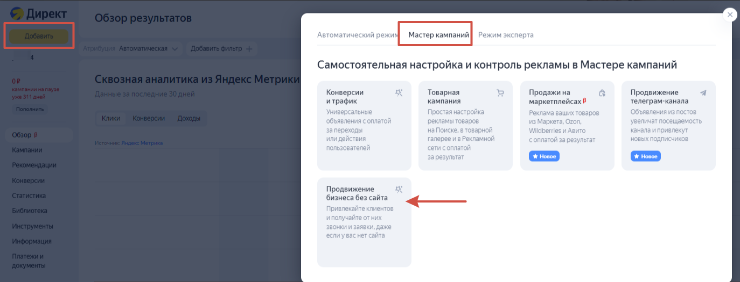This screenshot has height=282, width=740.
Task: Click the Обзор результатов heading
Action: [x=143, y=18]
